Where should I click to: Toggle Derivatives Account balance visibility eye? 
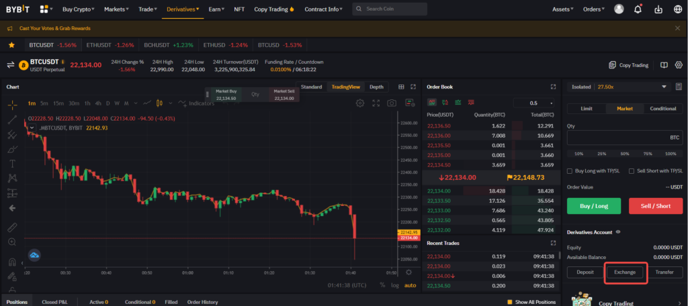(x=618, y=232)
